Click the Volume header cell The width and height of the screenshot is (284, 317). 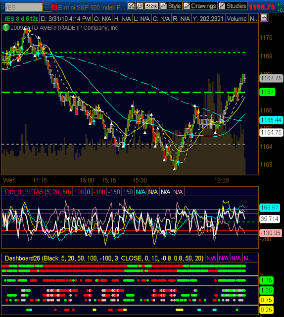pos(237,19)
